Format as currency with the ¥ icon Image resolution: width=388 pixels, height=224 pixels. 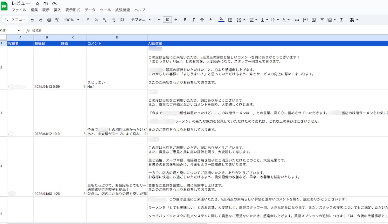coord(88,20)
